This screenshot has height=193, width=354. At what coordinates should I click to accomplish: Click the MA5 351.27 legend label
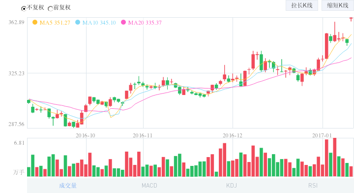coord(55,23)
